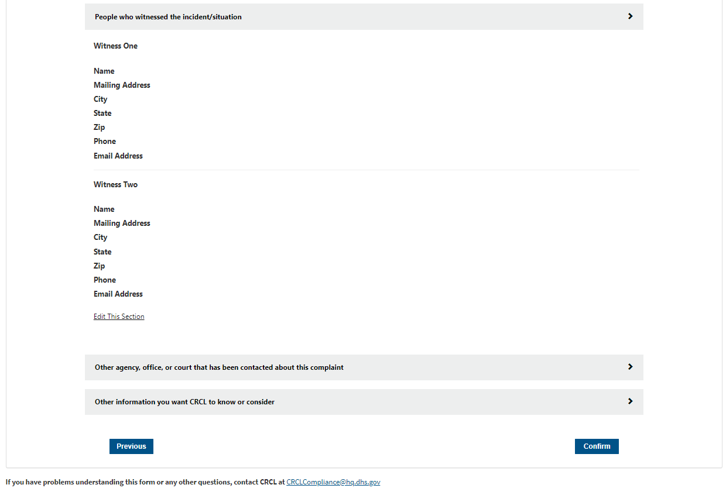This screenshot has height=495, width=726.
Task: Expand 'Other information you want CRCL' header
Action: coord(184,402)
